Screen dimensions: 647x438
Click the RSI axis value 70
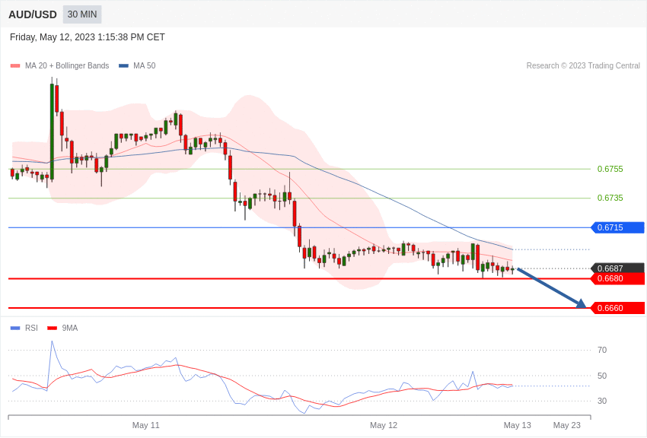coord(602,350)
